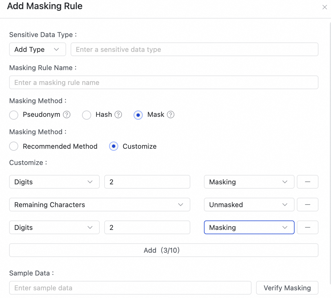This screenshot has width=331, height=298.
Task: Focus the masking rule name field
Action: pos(164,83)
